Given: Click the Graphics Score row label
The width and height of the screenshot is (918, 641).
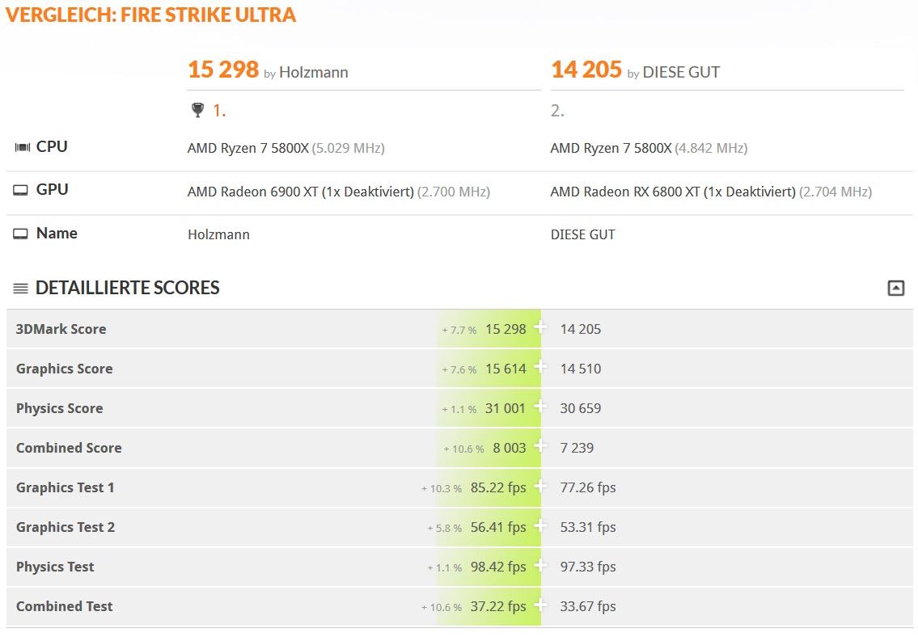Looking at the screenshot, I should tap(65, 369).
